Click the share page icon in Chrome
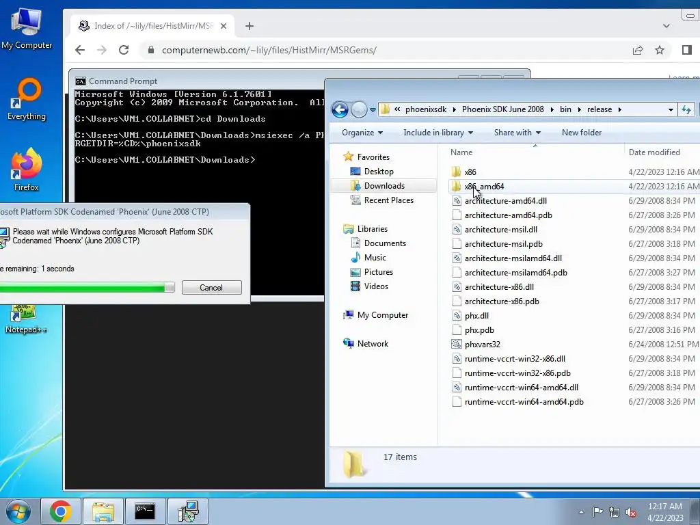The width and height of the screenshot is (700, 525). point(638,50)
